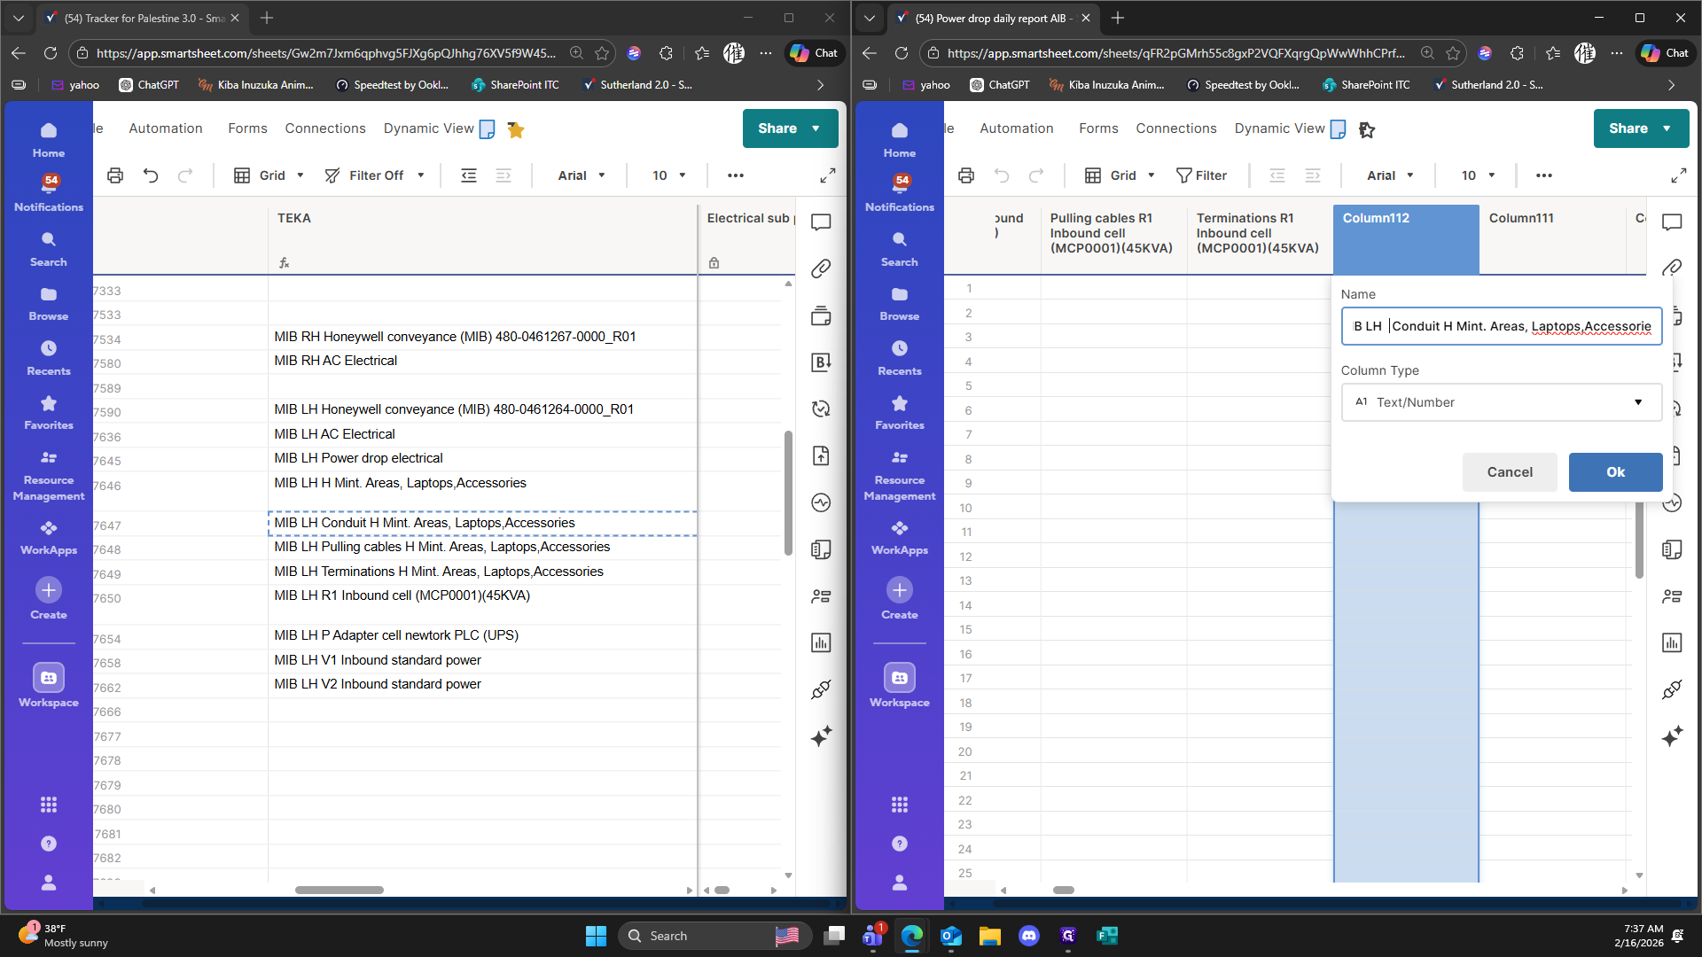
Task: Click the Ok button in column dialog
Action: click(1615, 472)
